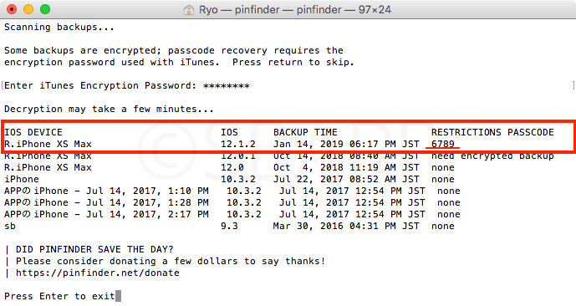
Task: Click the 'iPhone' device row name
Action: pyautogui.click(x=22, y=179)
